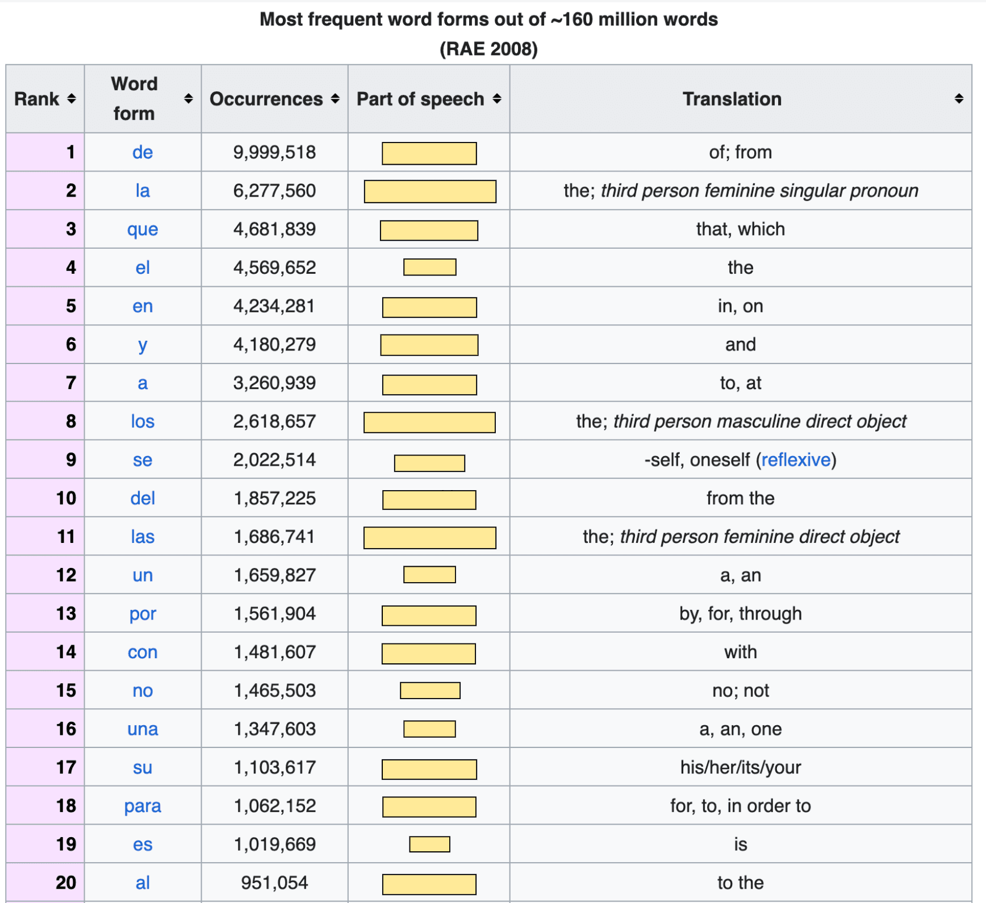Viewport: 986px width, 903px height.
Task: Sort Translation column using arrow icon
Action: 959,99
